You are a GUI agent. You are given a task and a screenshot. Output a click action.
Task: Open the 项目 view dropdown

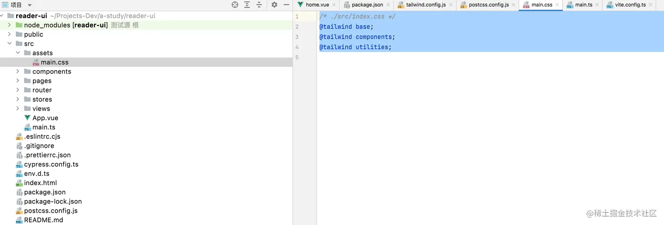point(30,5)
